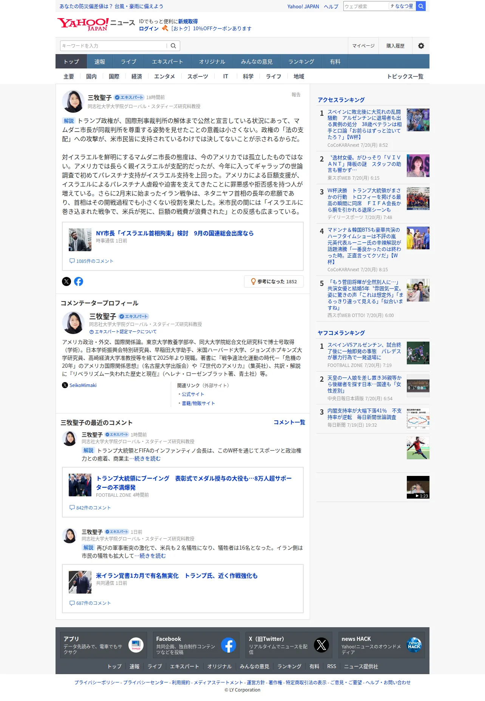This screenshot has height=701, width=485.
Task: Select the トップ tab
Action: 71,61
